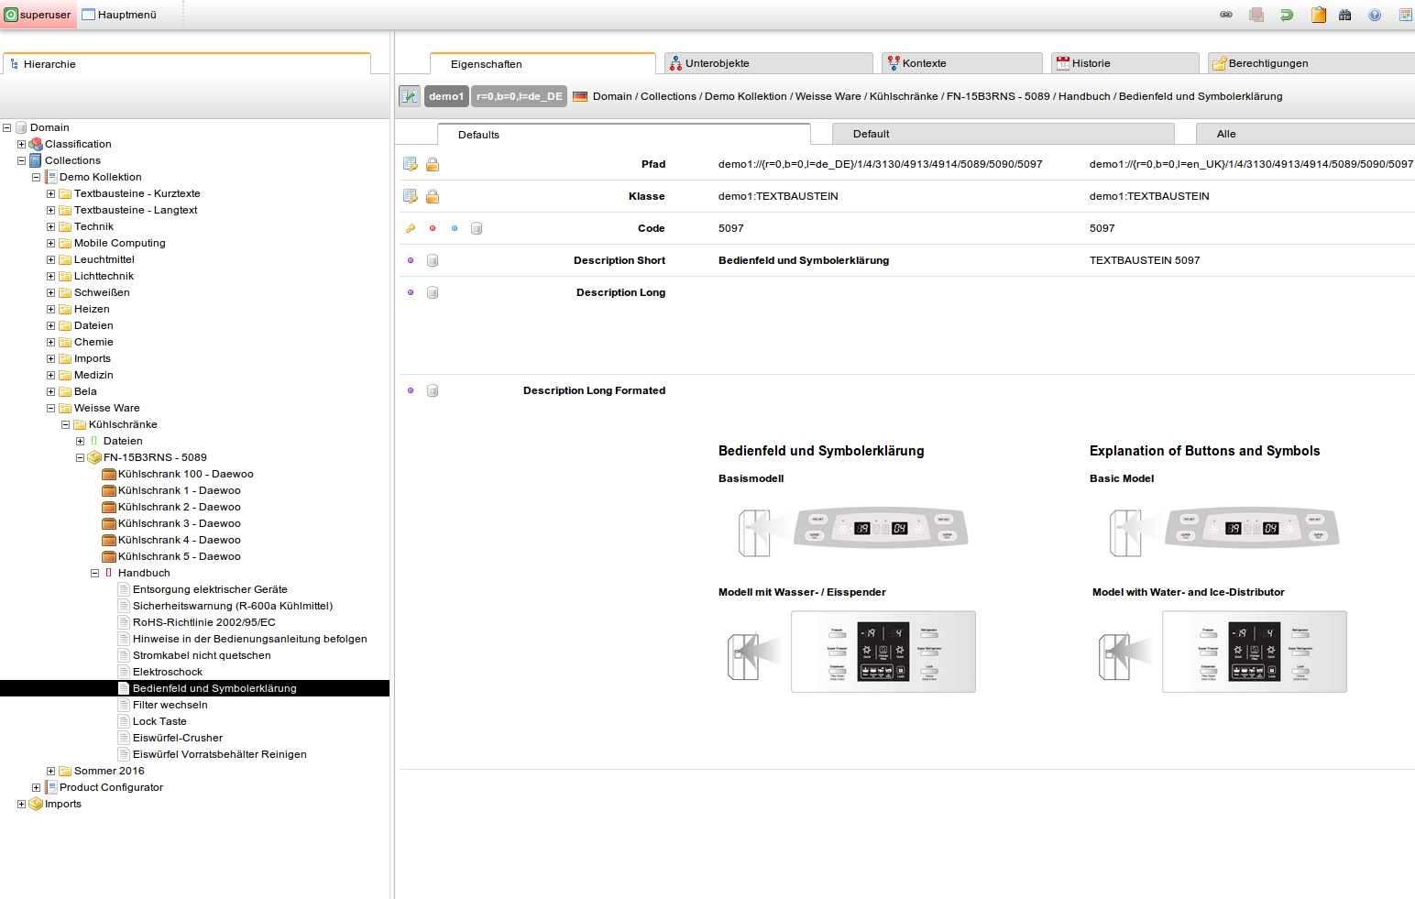Toggle the edit mode button left of demo1
Image resolution: width=1415 pixels, height=899 pixels.
410,96
